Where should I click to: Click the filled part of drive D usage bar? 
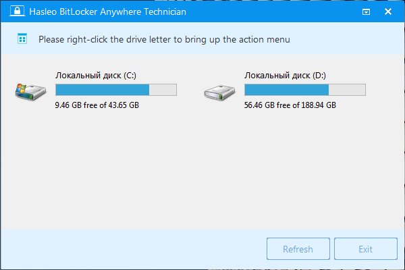point(286,90)
